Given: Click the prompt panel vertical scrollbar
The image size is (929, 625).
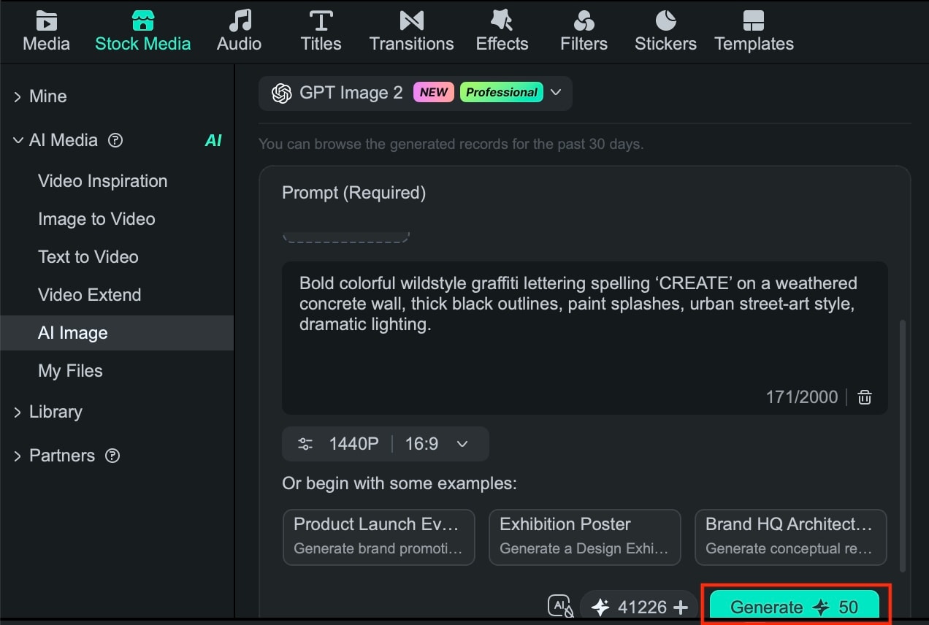Looking at the screenshot, I should click(903, 445).
